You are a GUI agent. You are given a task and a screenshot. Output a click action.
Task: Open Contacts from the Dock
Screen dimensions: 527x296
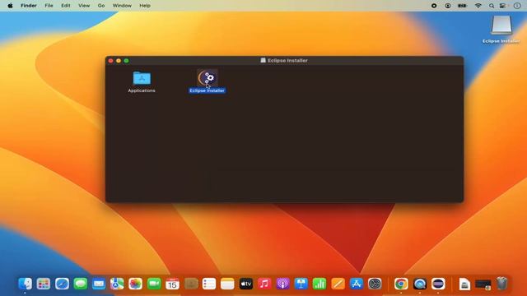[x=191, y=284]
